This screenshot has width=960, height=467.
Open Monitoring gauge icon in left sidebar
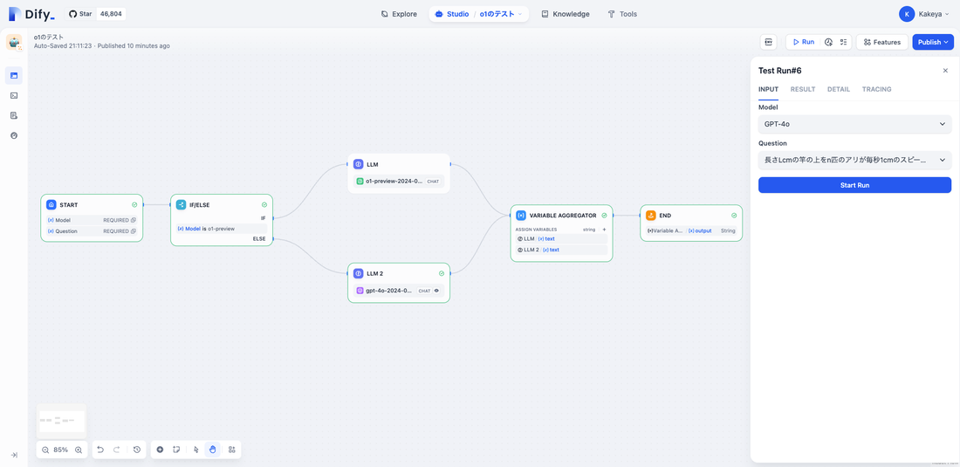coord(14,135)
